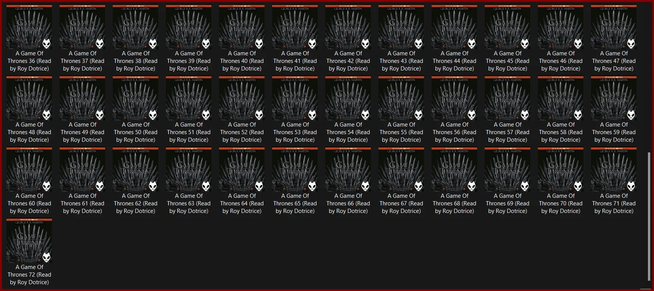Choose the Thrones 50 cover icon
This screenshot has height=291, width=654.
point(136,99)
